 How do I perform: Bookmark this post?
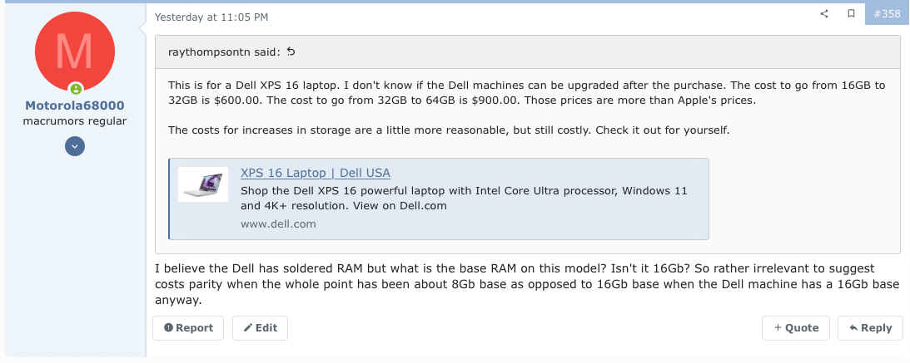click(x=851, y=14)
